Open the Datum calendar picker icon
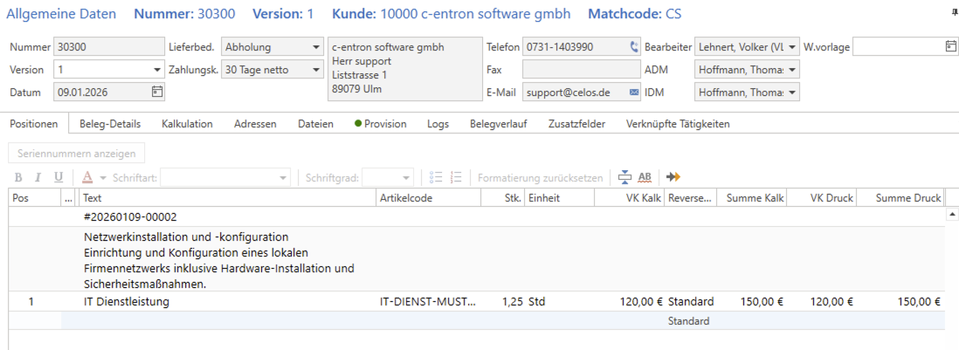959x350 pixels. coord(157,92)
